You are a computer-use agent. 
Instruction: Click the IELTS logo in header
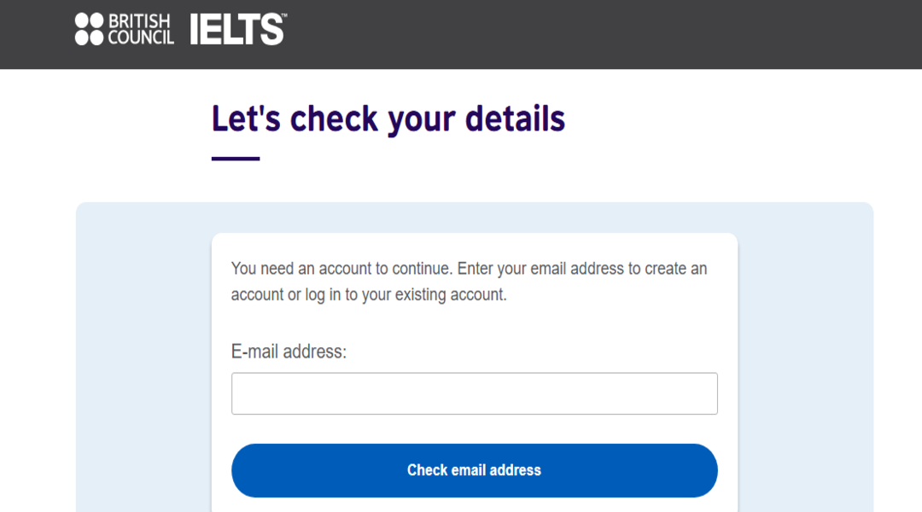tap(235, 30)
